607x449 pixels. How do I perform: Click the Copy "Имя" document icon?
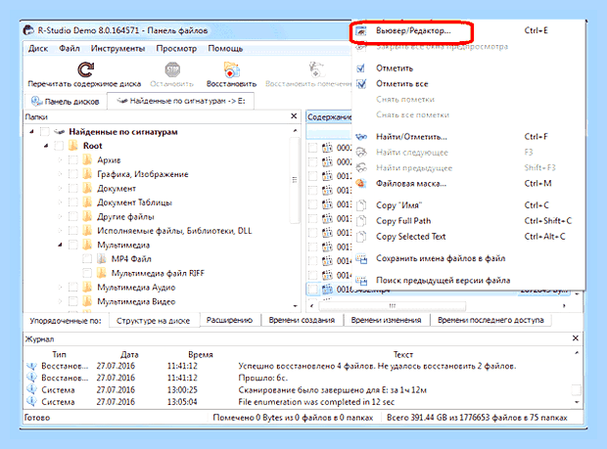361,205
